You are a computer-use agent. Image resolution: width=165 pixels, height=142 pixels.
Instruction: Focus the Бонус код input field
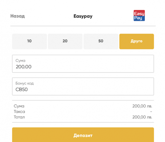(83, 86)
